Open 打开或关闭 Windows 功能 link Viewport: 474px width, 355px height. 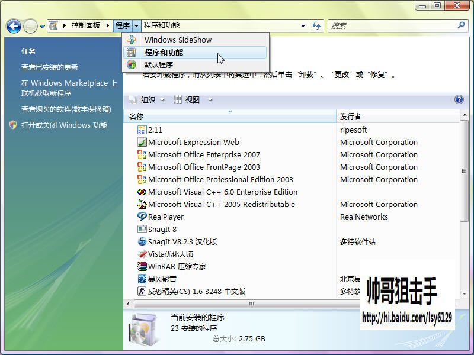click(x=64, y=125)
